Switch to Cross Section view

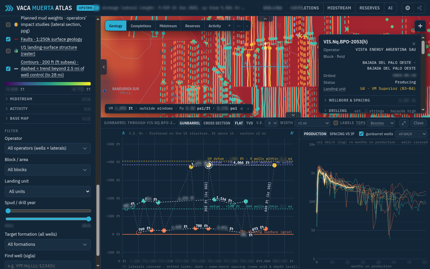coord(217,123)
